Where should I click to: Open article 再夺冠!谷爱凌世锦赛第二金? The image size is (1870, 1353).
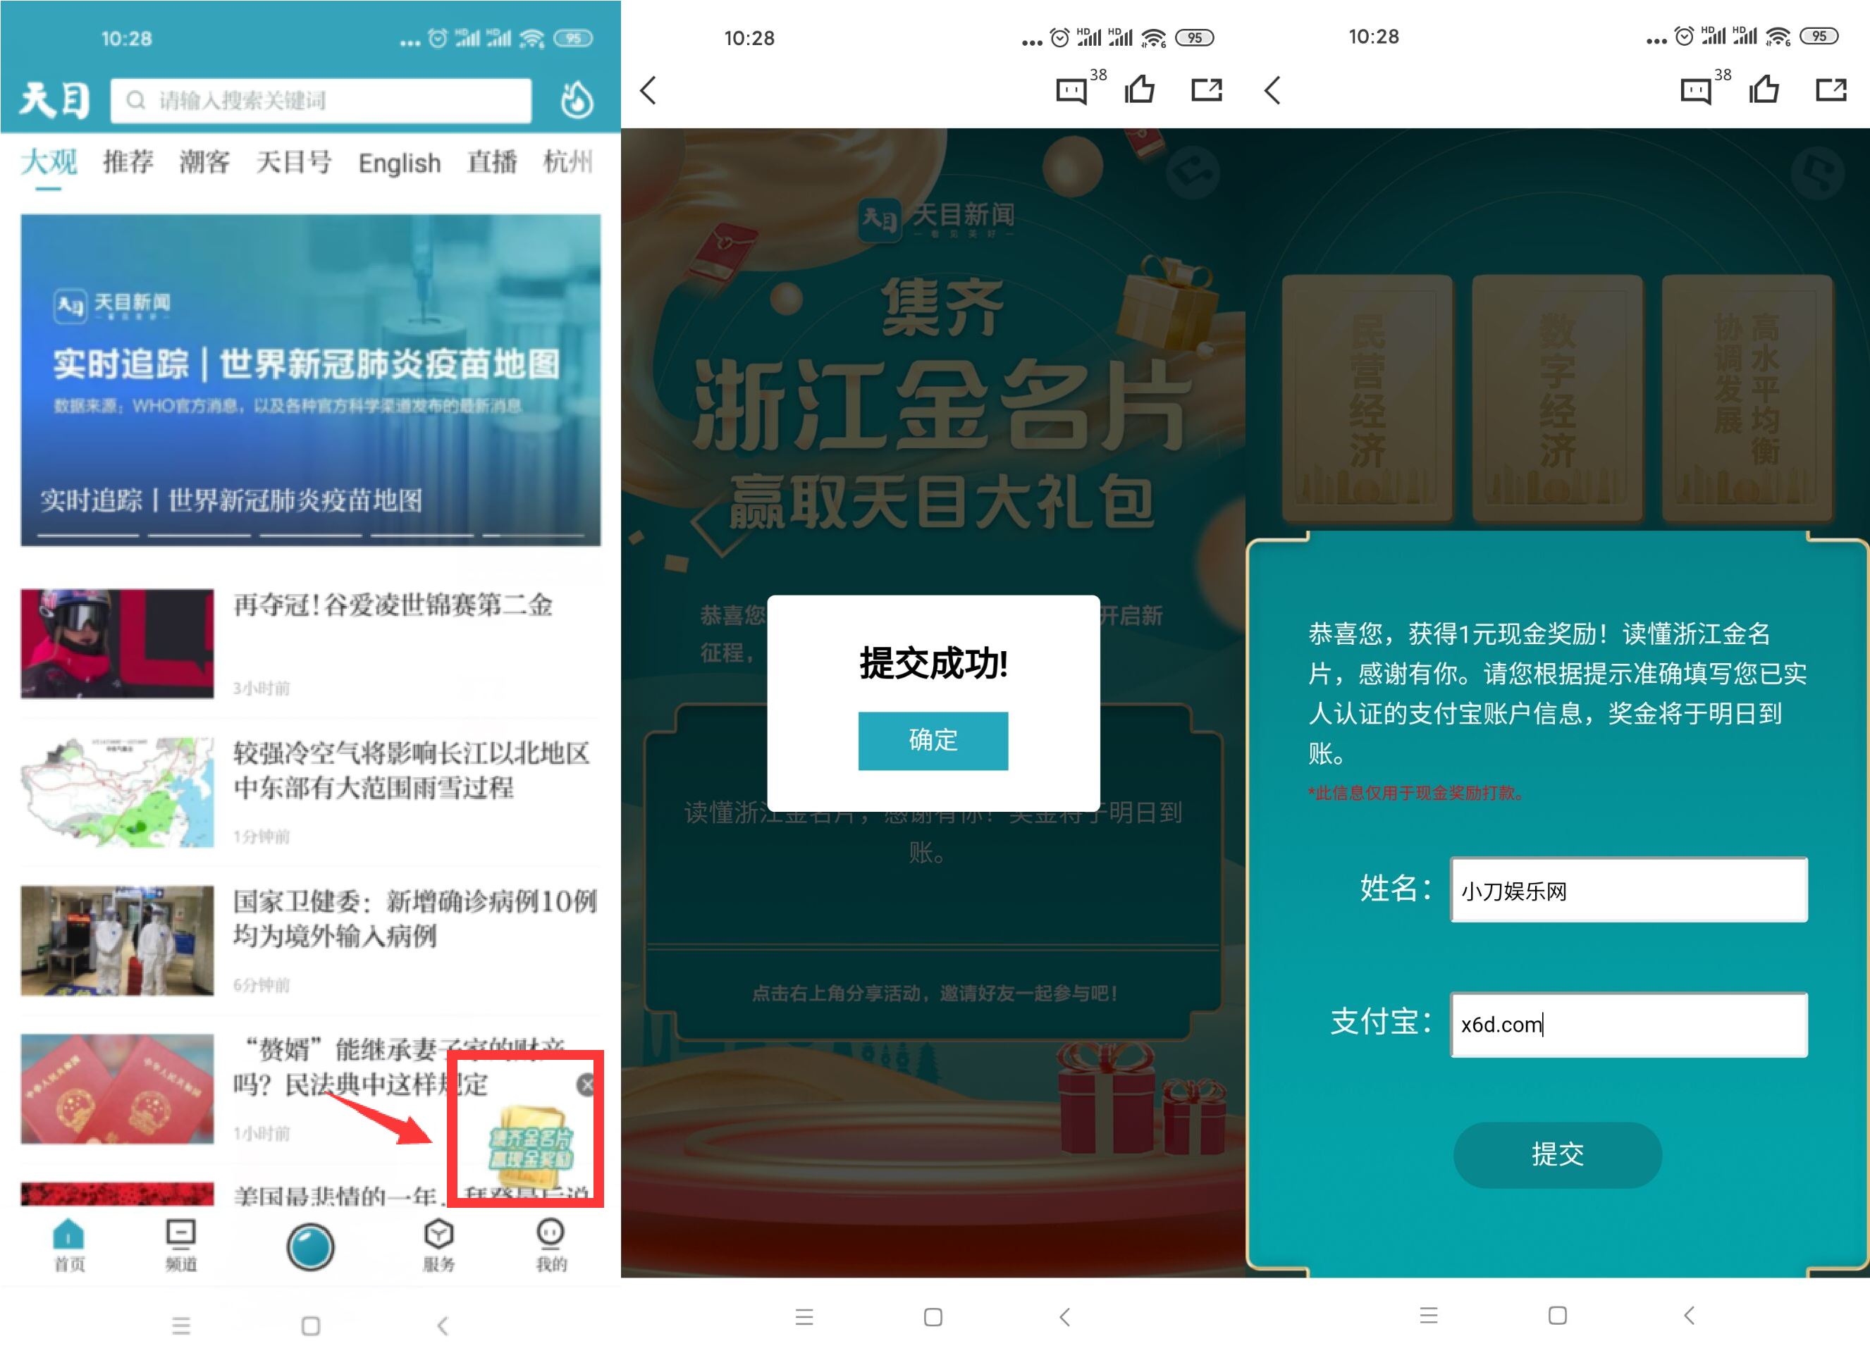click(x=393, y=605)
